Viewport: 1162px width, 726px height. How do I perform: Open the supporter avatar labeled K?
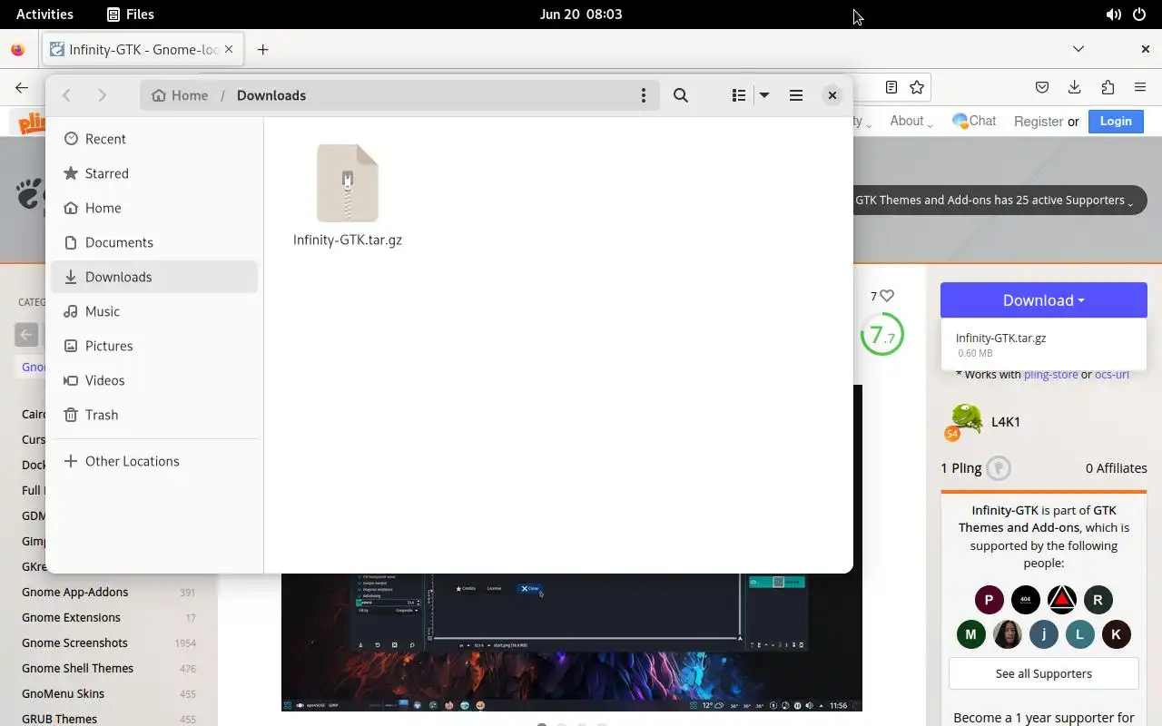tap(1117, 634)
